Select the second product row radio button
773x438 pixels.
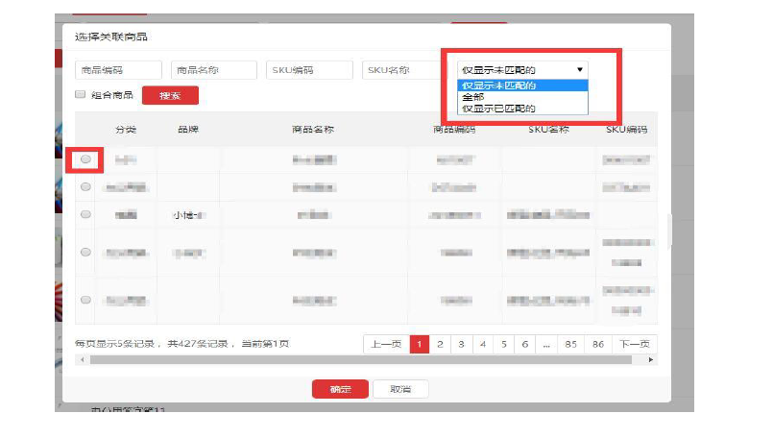click(85, 187)
